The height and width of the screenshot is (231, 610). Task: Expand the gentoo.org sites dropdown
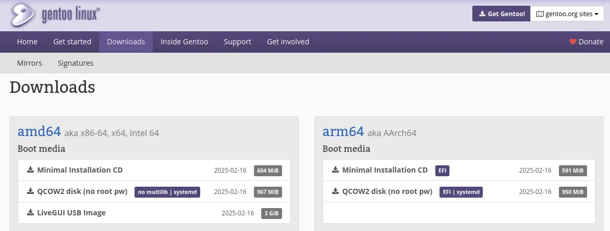567,14
